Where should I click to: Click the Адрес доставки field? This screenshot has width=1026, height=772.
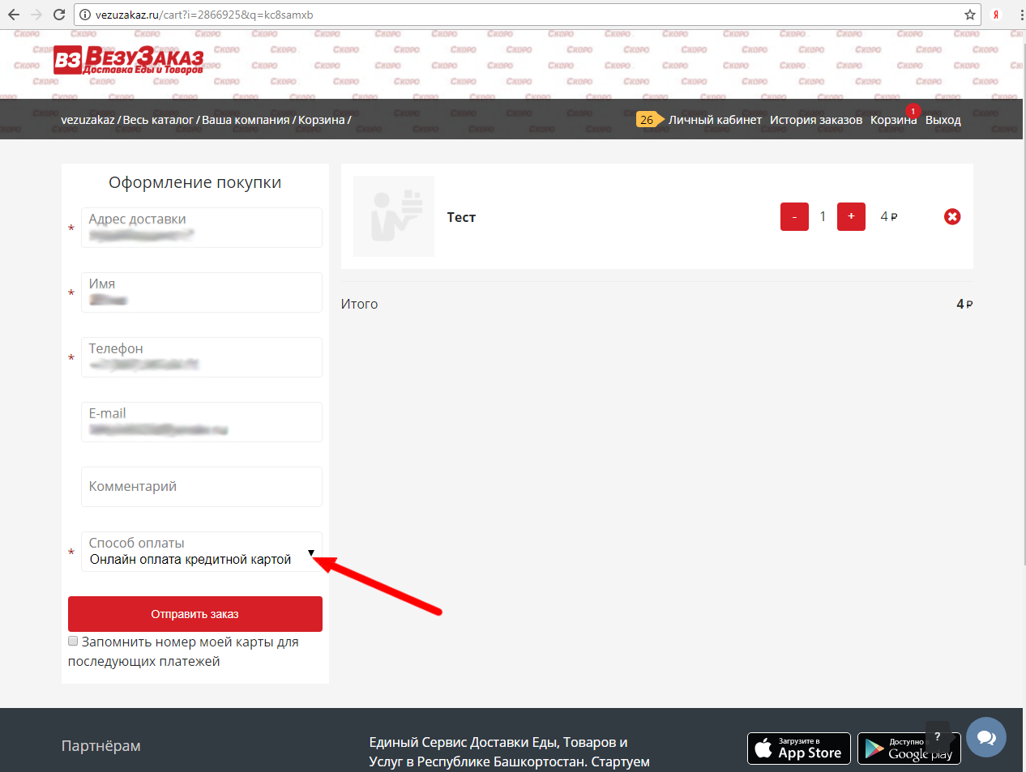[202, 228]
